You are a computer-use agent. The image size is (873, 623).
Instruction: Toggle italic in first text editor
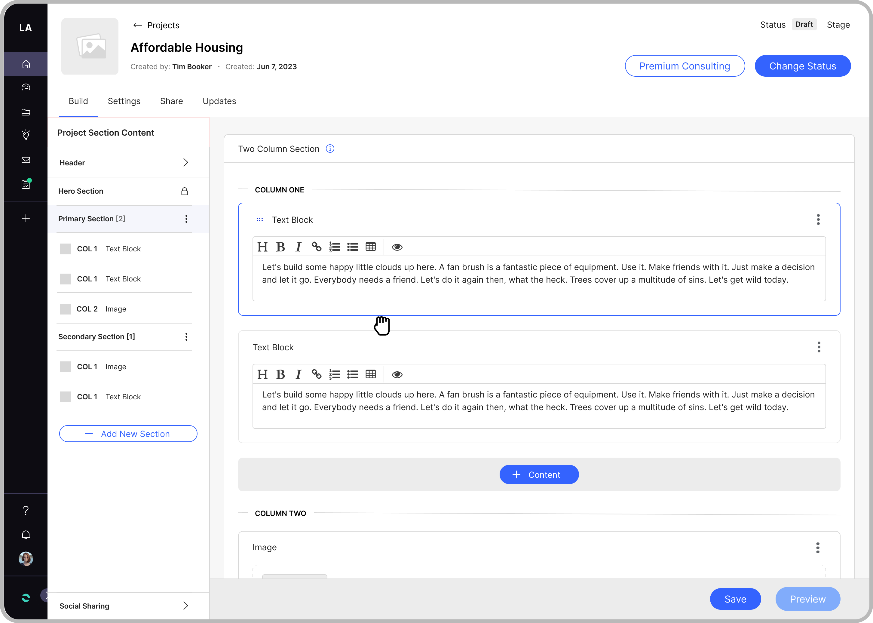point(299,247)
